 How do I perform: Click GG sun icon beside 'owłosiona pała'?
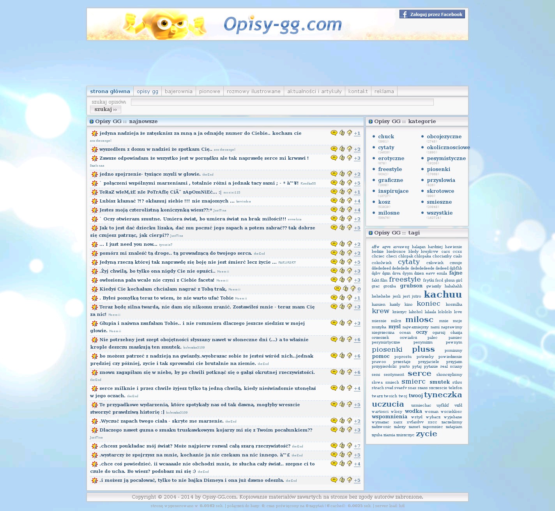pyautogui.click(x=94, y=280)
